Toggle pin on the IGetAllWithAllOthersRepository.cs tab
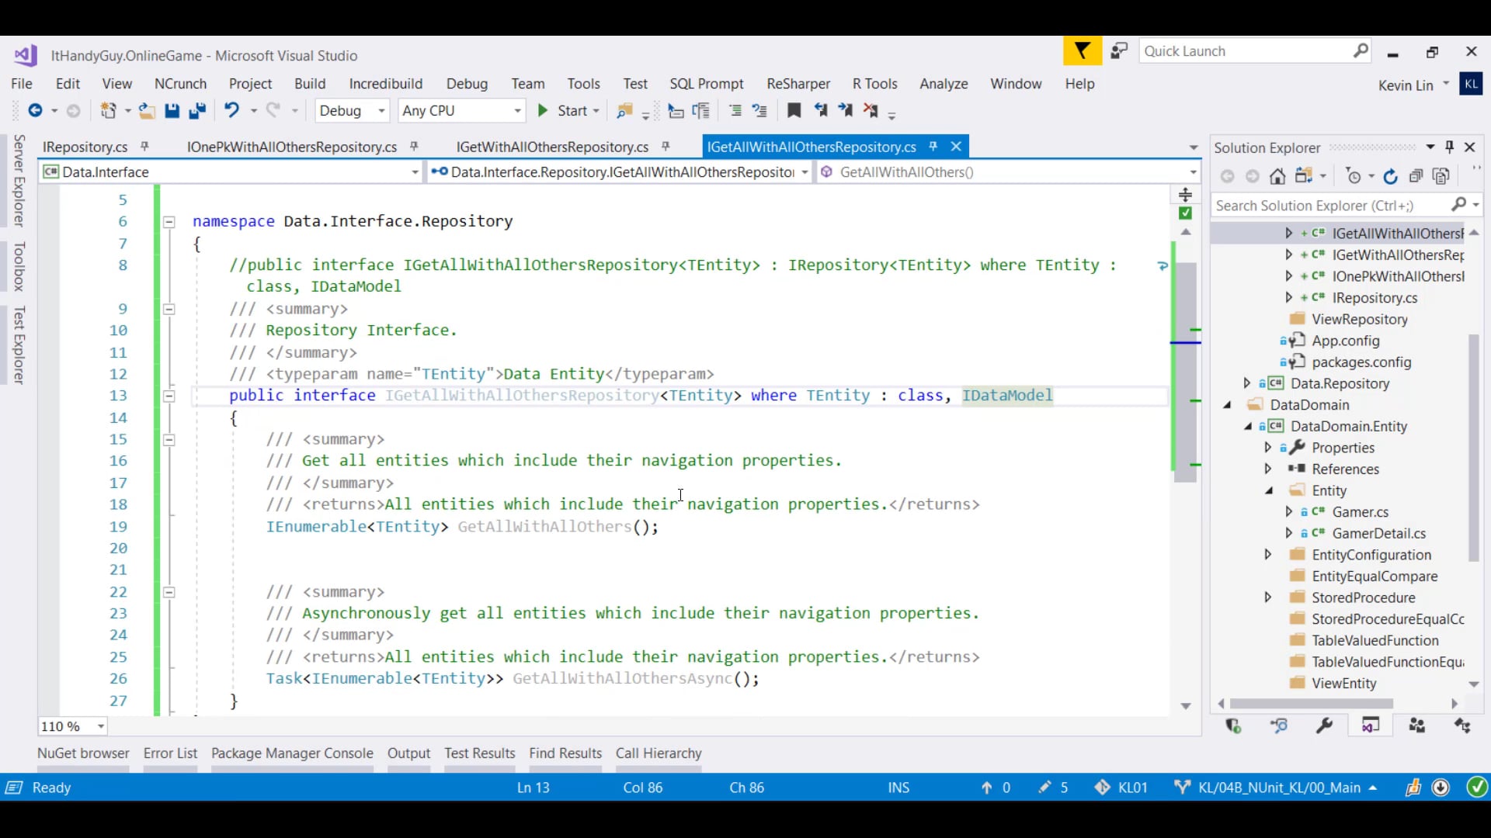 click(933, 146)
